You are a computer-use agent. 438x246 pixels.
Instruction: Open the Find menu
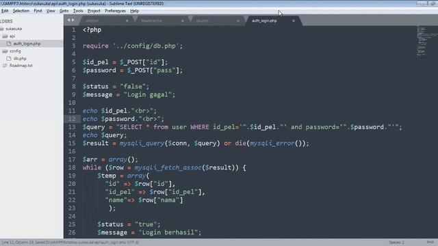[38, 11]
